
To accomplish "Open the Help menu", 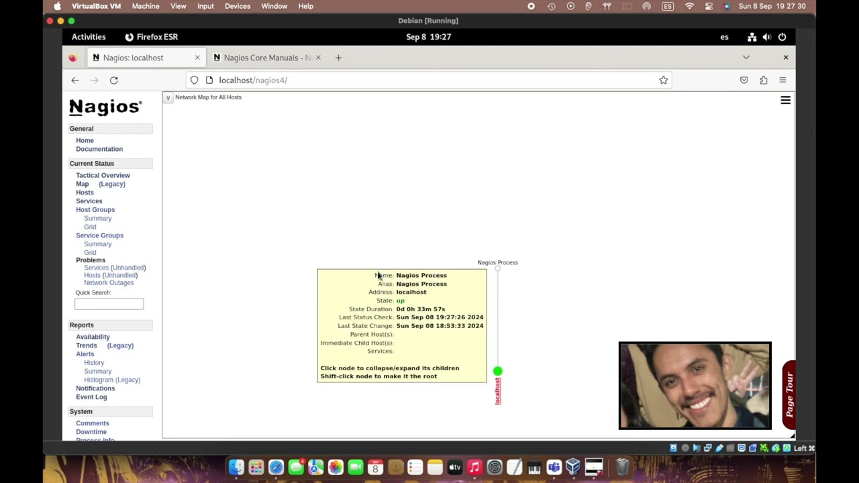I will coord(305,6).
